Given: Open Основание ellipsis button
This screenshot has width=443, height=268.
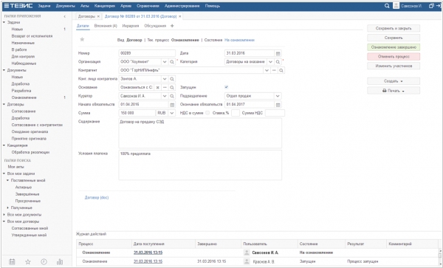Looking at the screenshot, I should coord(165,87).
